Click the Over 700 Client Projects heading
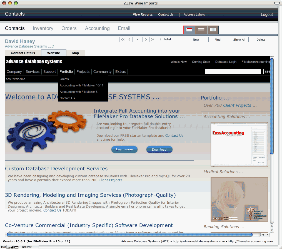The image size is (282, 249). [230, 105]
